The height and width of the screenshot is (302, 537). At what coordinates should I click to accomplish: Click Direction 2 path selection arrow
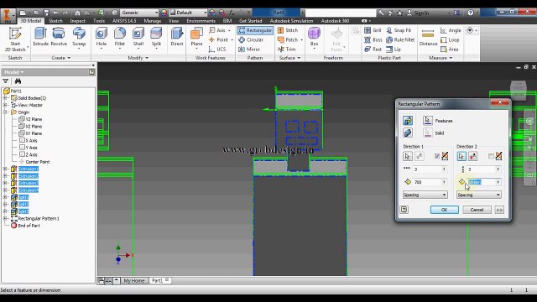click(x=461, y=156)
